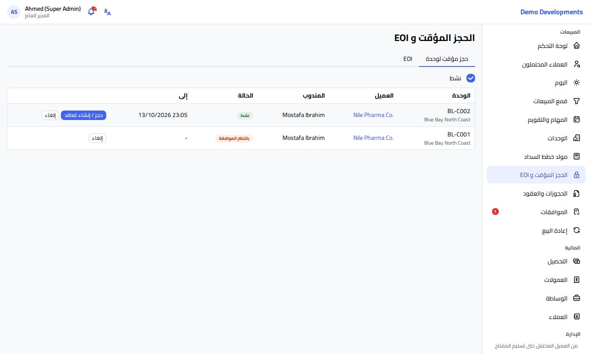Open the sales funnel icon
The height and width of the screenshot is (354, 590).
pyautogui.click(x=576, y=101)
